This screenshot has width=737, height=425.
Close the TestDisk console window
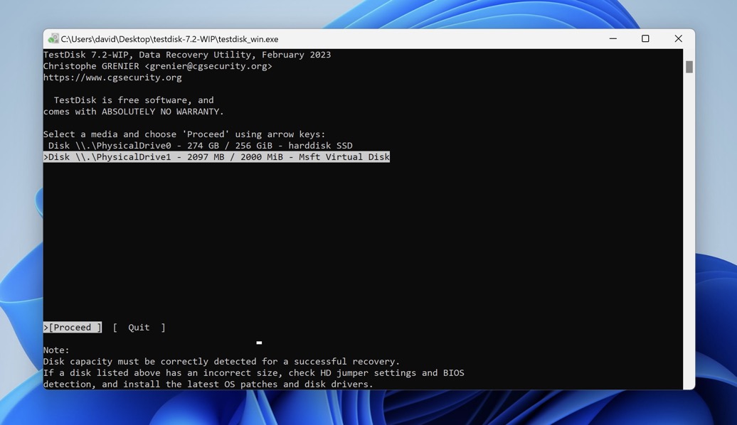pyautogui.click(x=678, y=38)
